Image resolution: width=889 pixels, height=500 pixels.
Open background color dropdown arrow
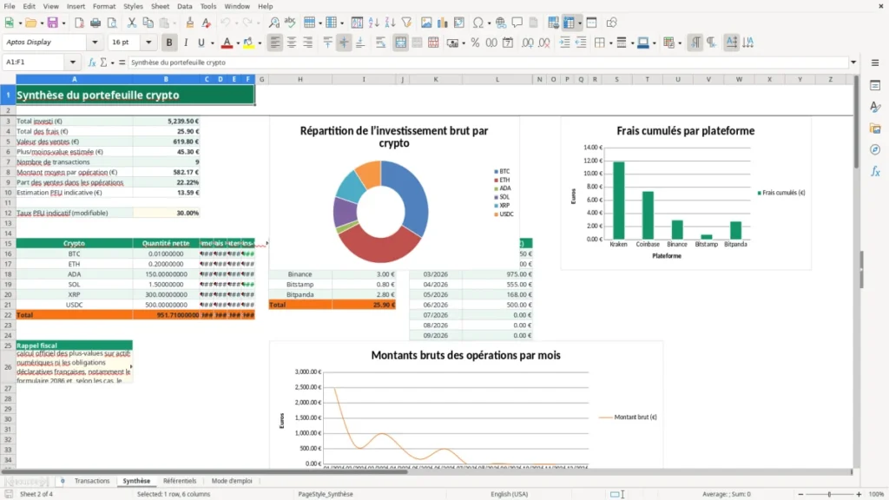260,43
